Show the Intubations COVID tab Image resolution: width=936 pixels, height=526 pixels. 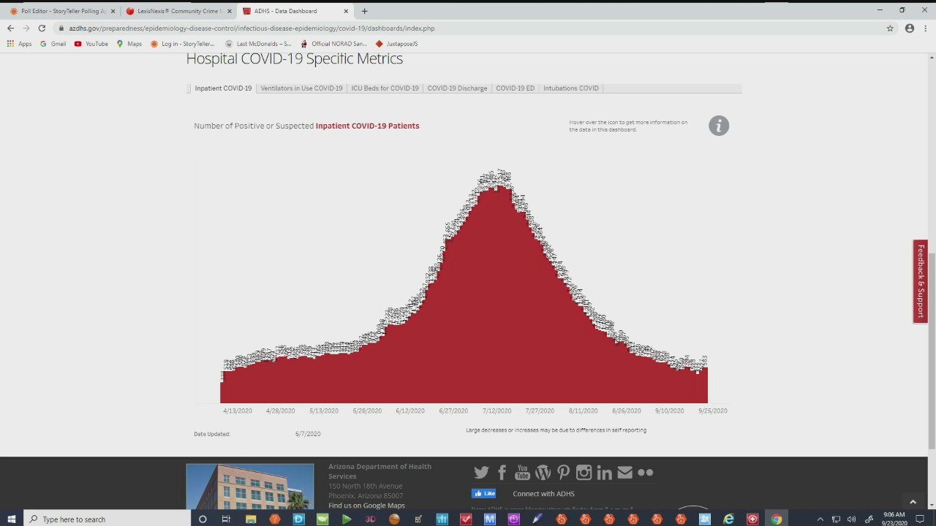coord(570,88)
